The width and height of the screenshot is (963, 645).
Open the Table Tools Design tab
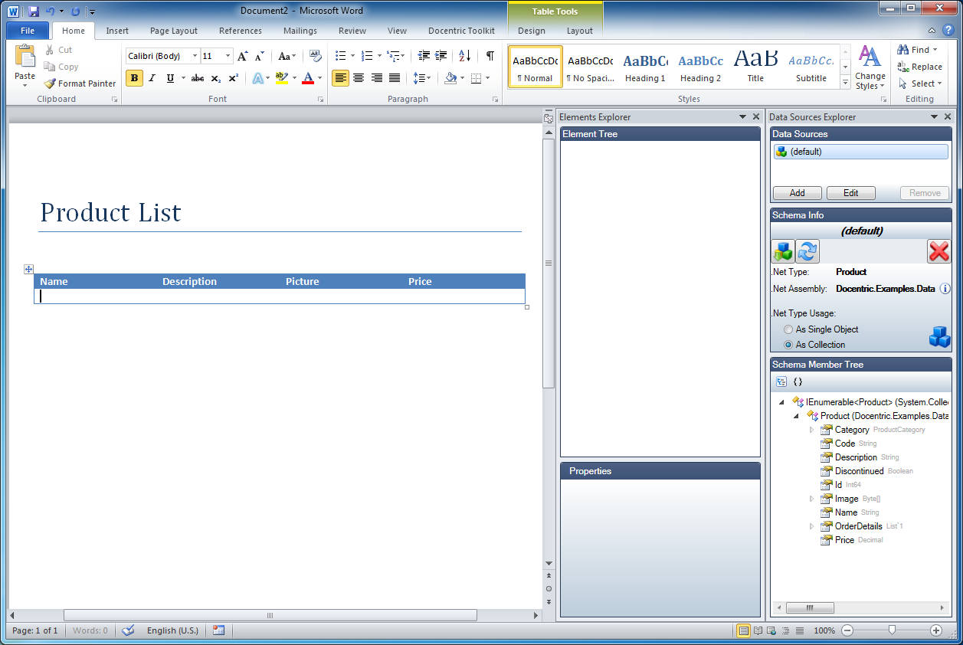tap(532, 31)
